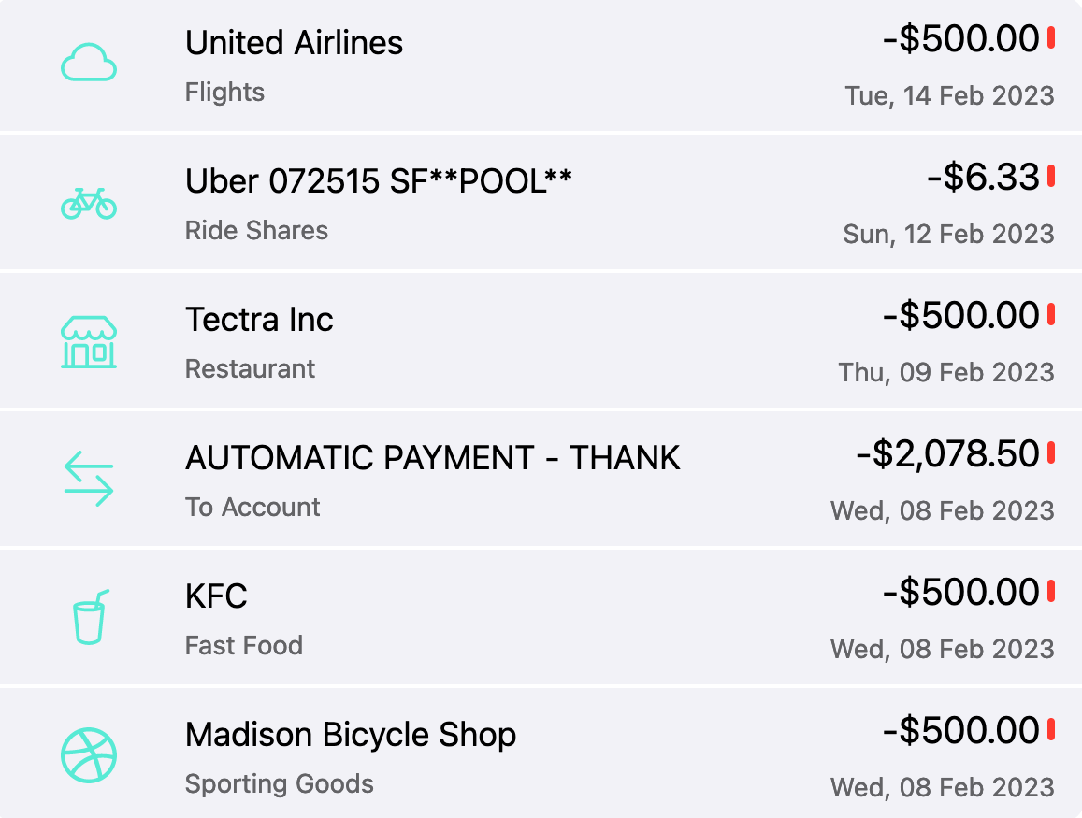Click the Thu, 09 Feb 2023 date
1082x818 pixels.
click(x=946, y=372)
